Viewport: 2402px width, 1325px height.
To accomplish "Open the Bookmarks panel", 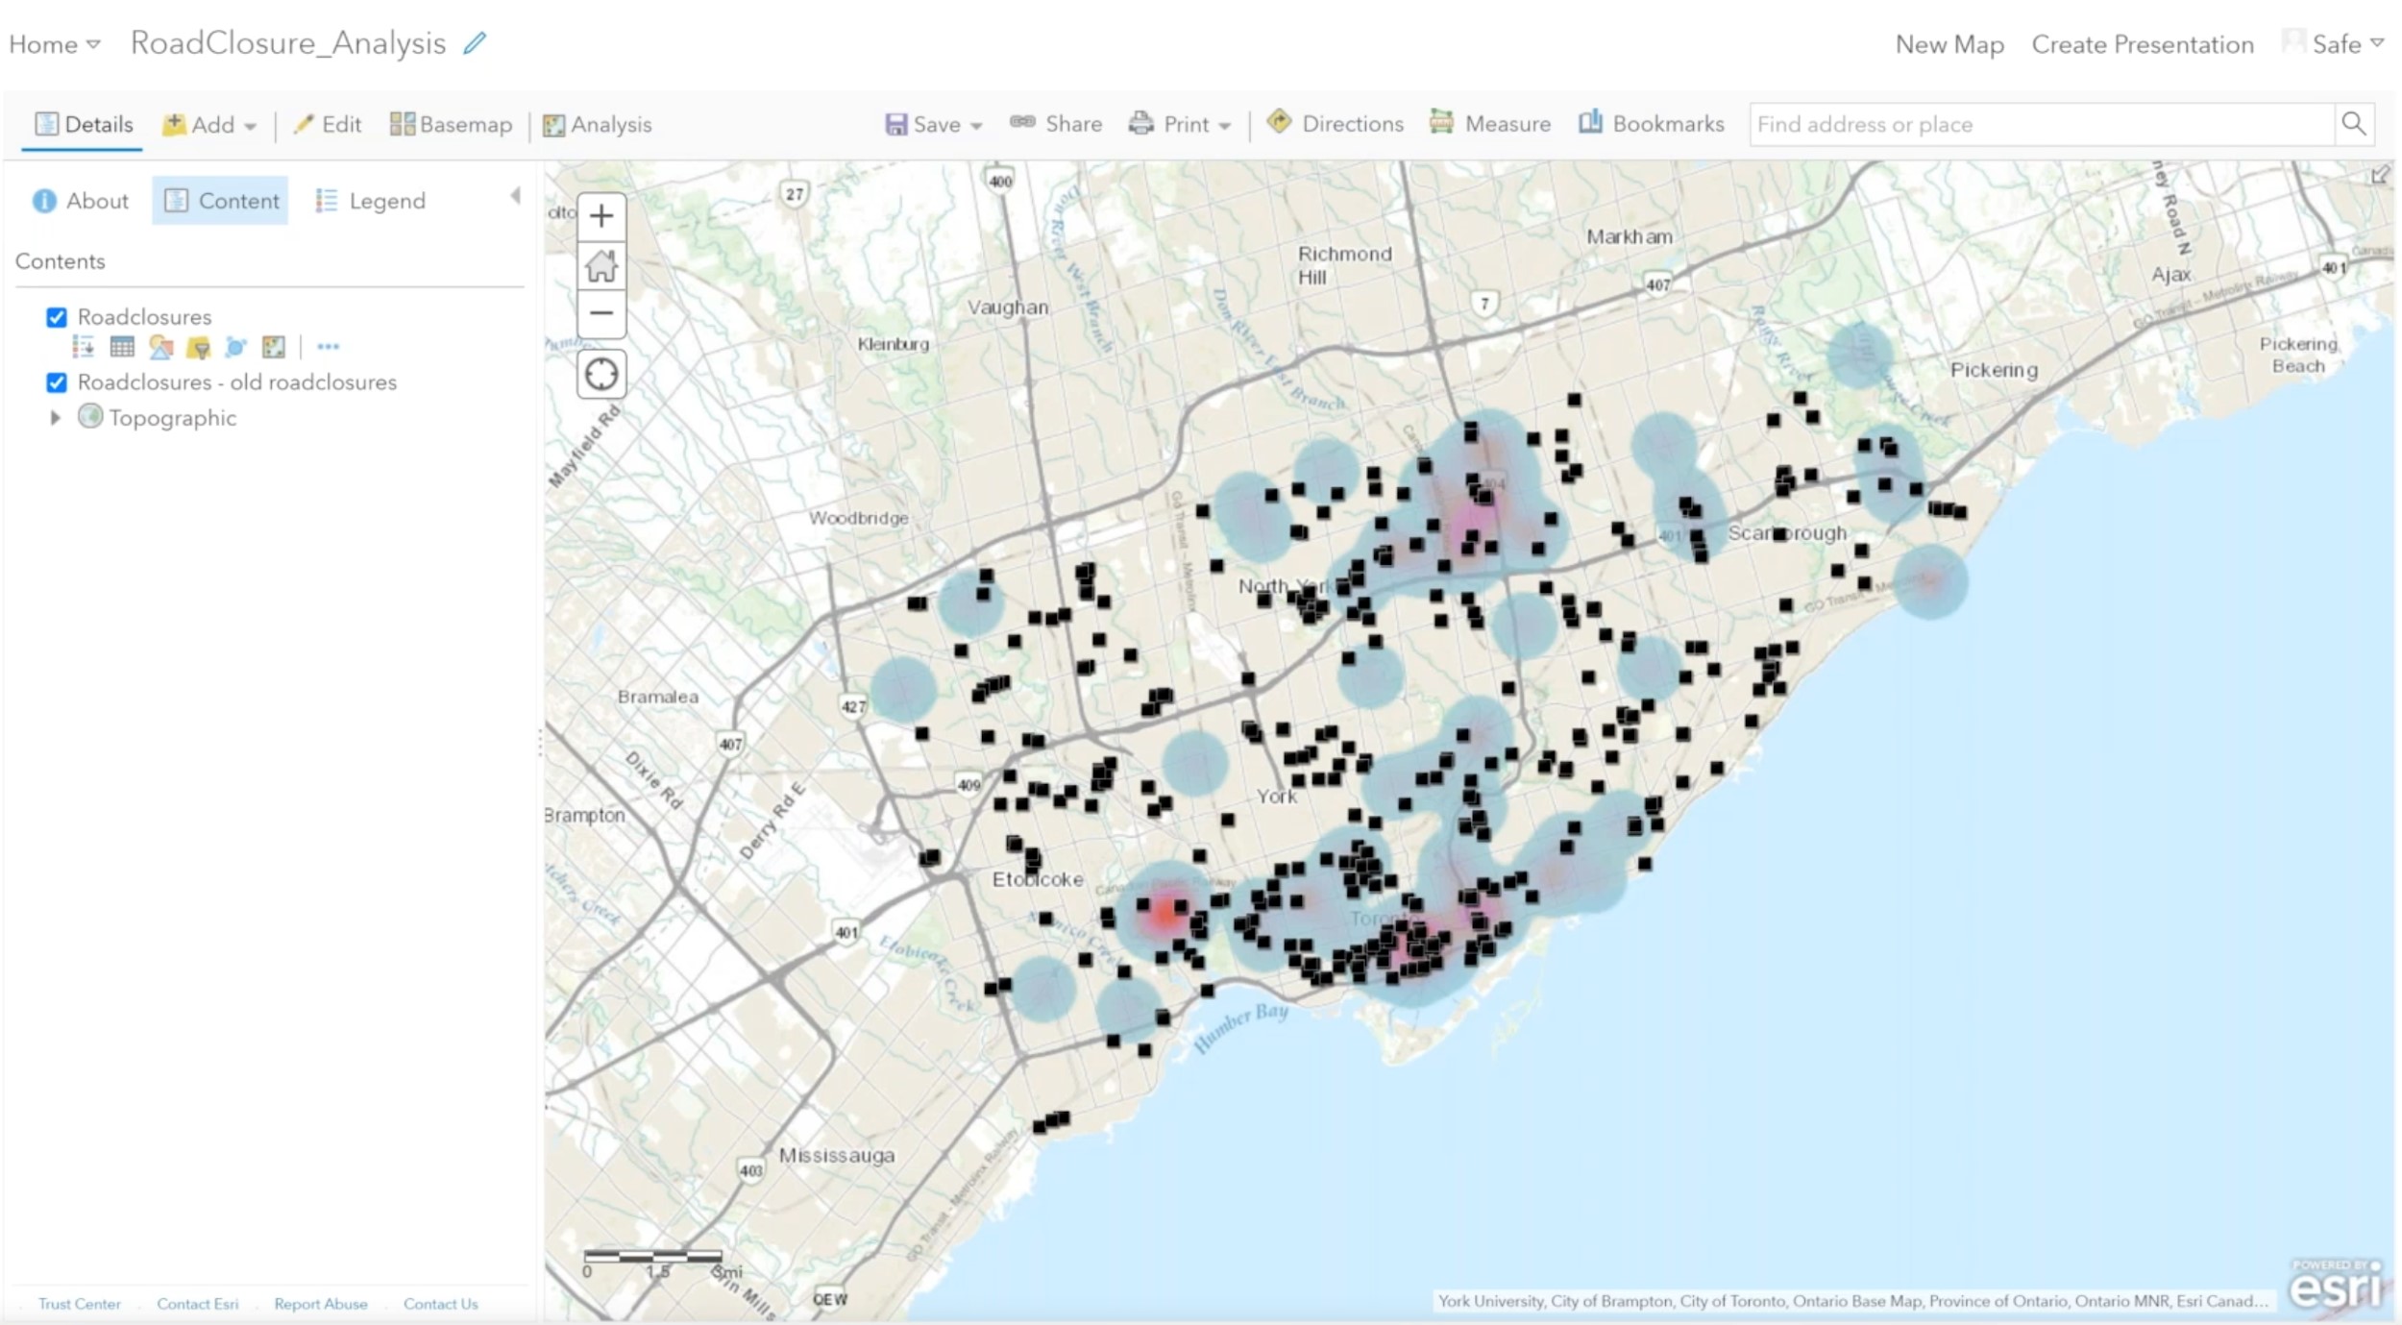I will 1648,124.
